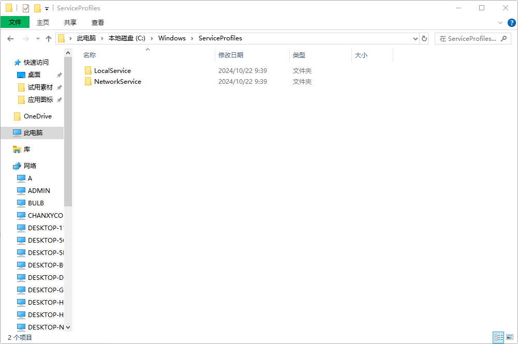Select the NetworkService folder
This screenshot has height=344, width=518.
coord(117,82)
